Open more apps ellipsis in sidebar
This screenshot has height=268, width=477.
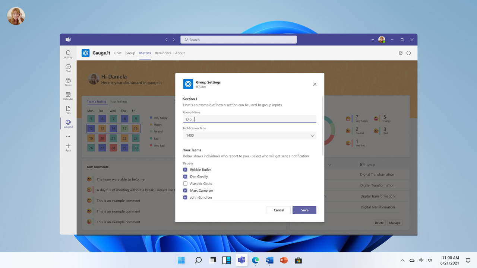point(68,136)
